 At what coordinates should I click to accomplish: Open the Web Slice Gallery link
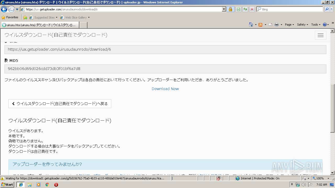pos(75,17)
